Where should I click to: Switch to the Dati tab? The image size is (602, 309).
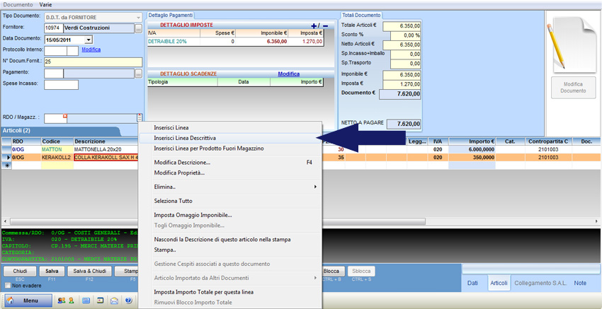coord(473,283)
